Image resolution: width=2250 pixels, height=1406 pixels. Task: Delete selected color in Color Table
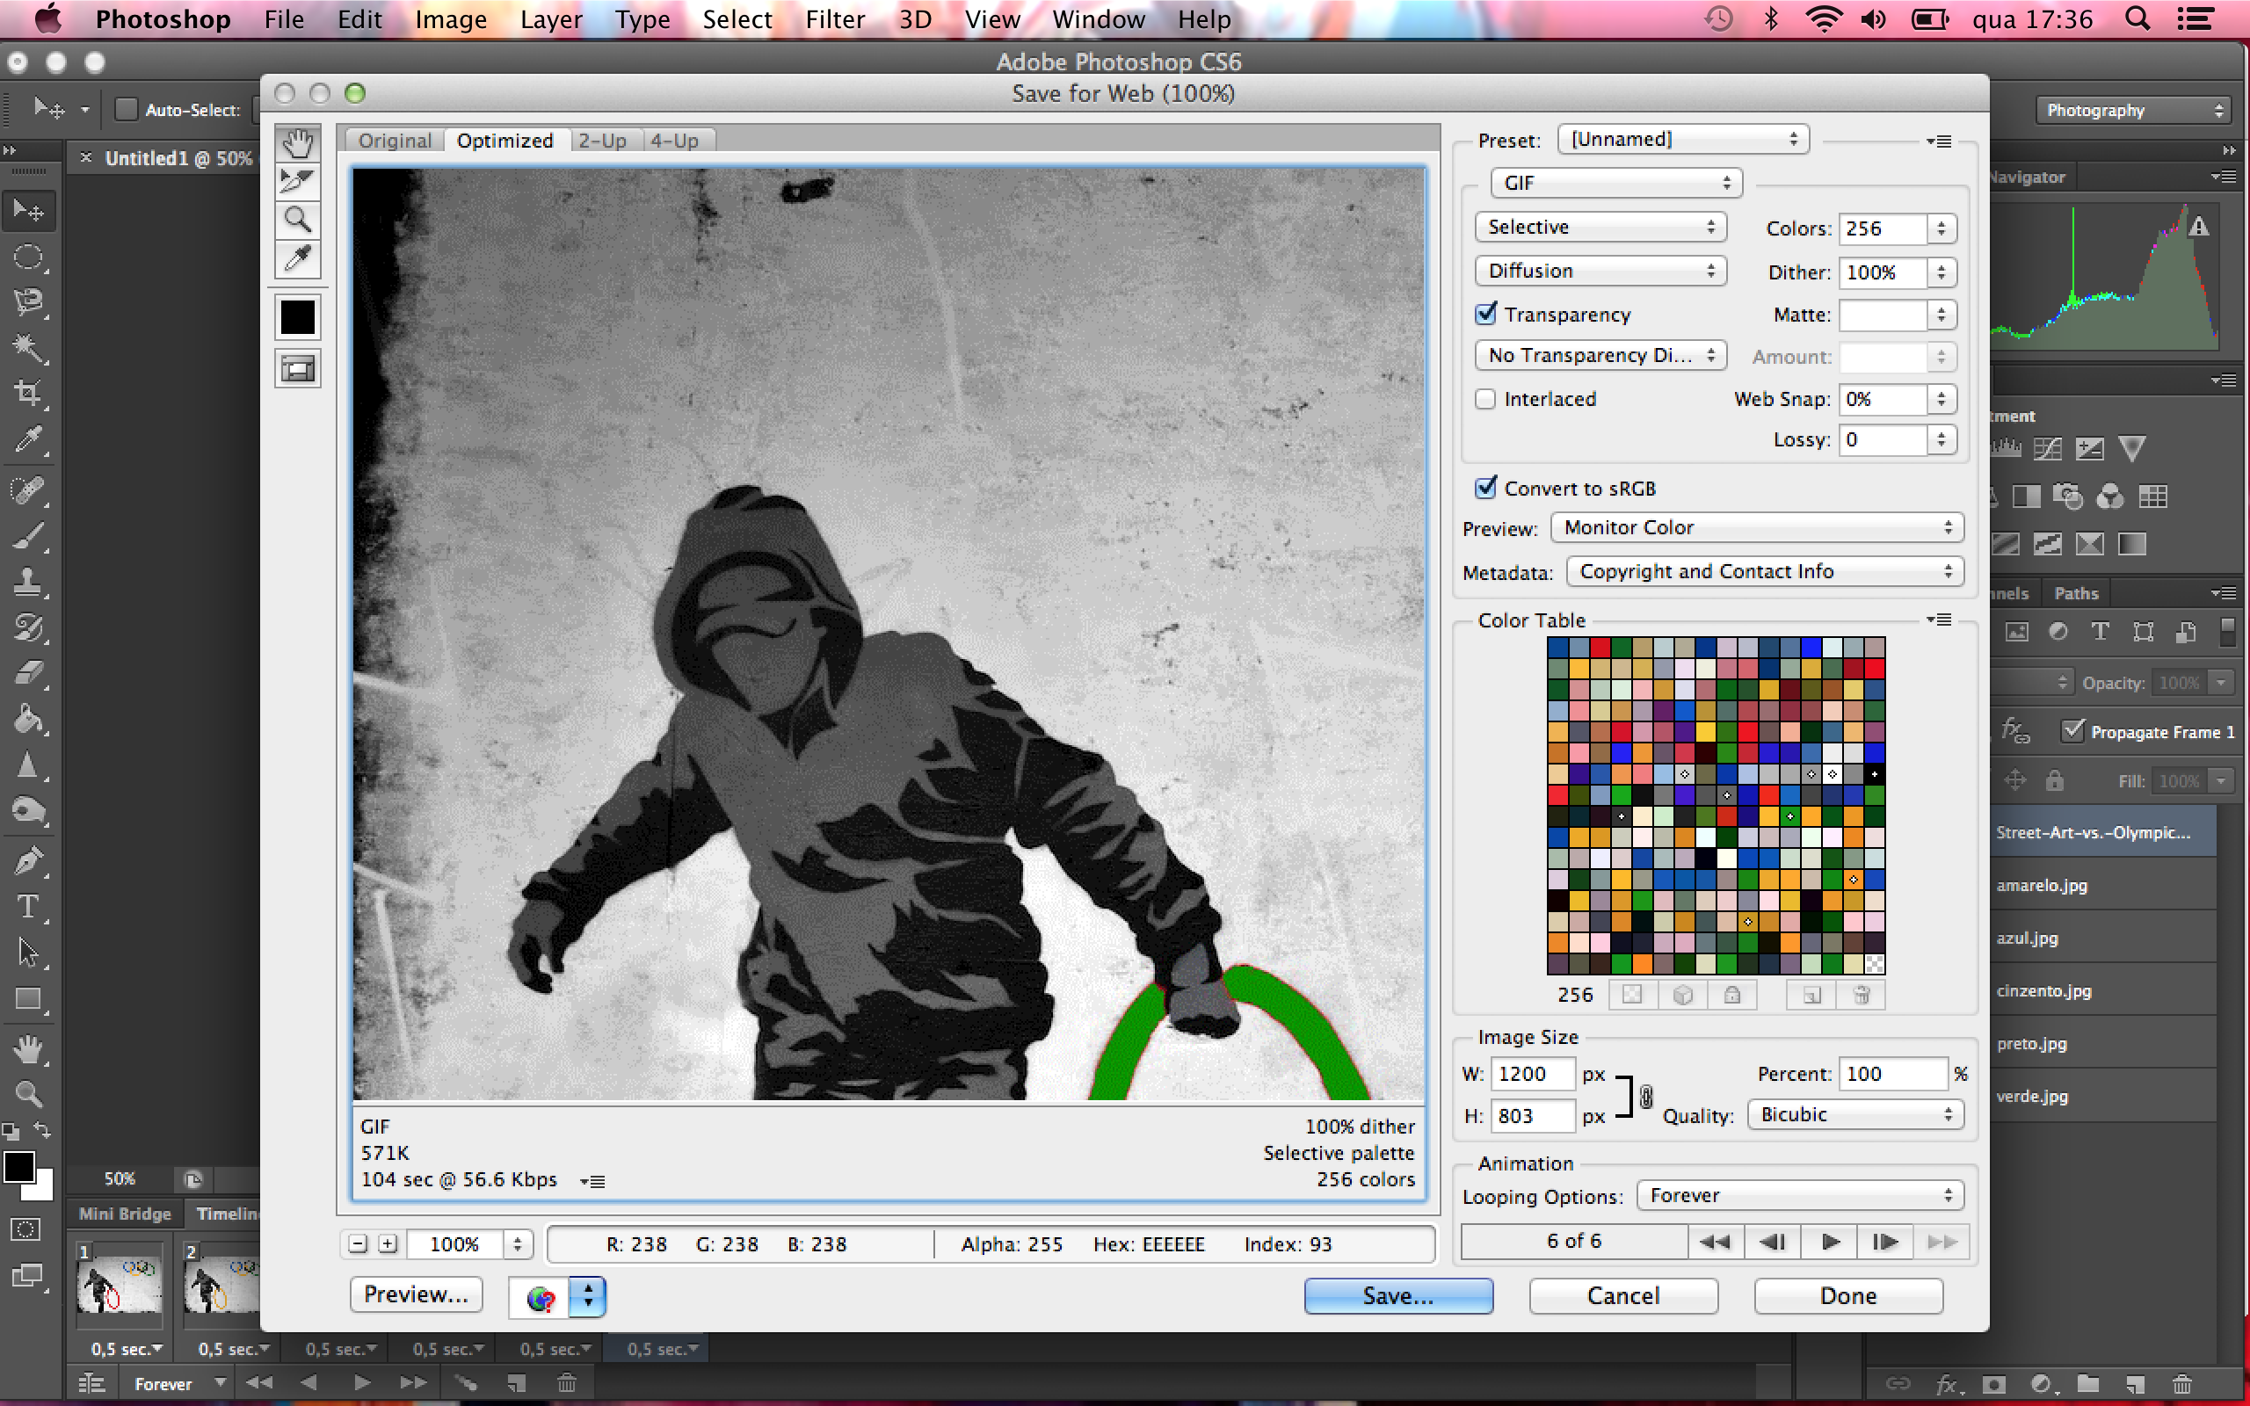(x=1862, y=995)
